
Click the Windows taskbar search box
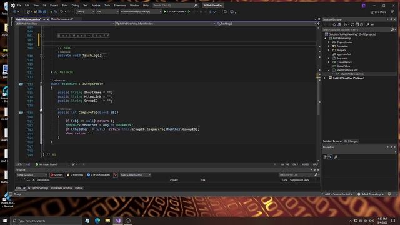click(x=46, y=221)
